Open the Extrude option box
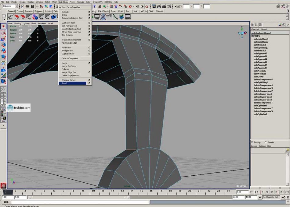Viewport: 290px width, 207px height. click(x=89, y=12)
